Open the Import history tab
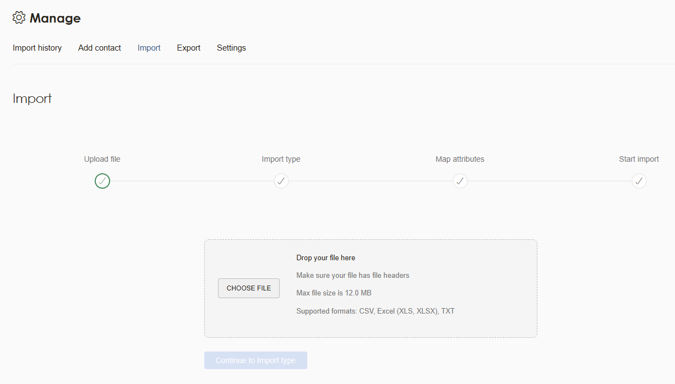Viewport: 675px width, 384px height. (37, 48)
